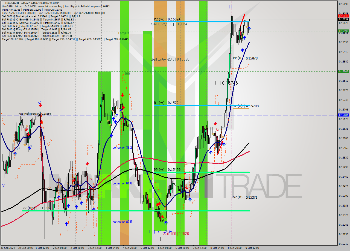The height and width of the screenshot is (251, 350).
Task: Select the 'Sell Entry -23.6 | 0.15896' label
Action: point(170,59)
